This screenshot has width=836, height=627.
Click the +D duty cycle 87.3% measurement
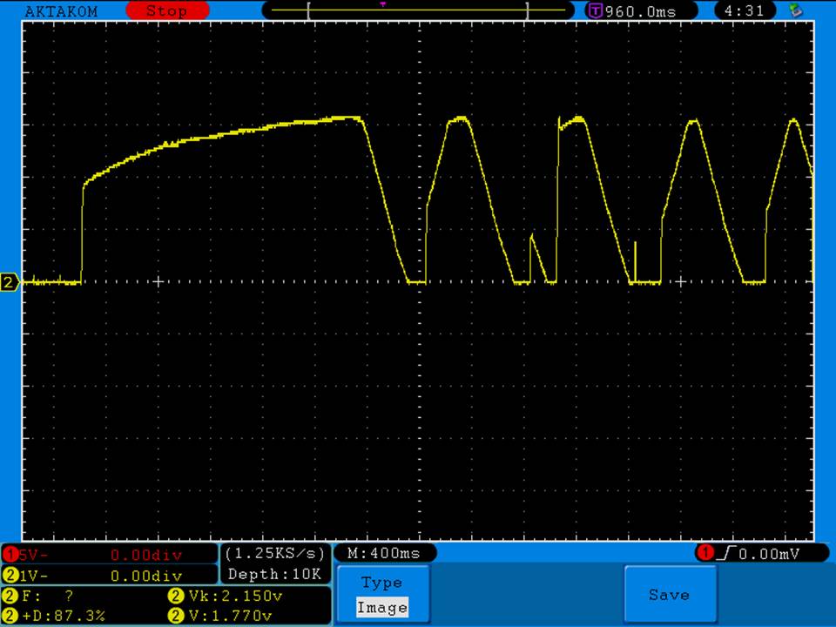click(57, 616)
